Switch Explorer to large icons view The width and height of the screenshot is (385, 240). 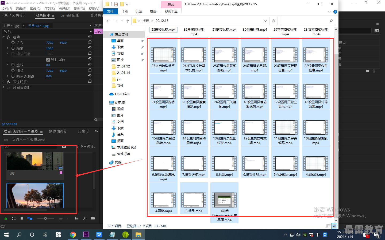pyautogui.click(x=334, y=226)
